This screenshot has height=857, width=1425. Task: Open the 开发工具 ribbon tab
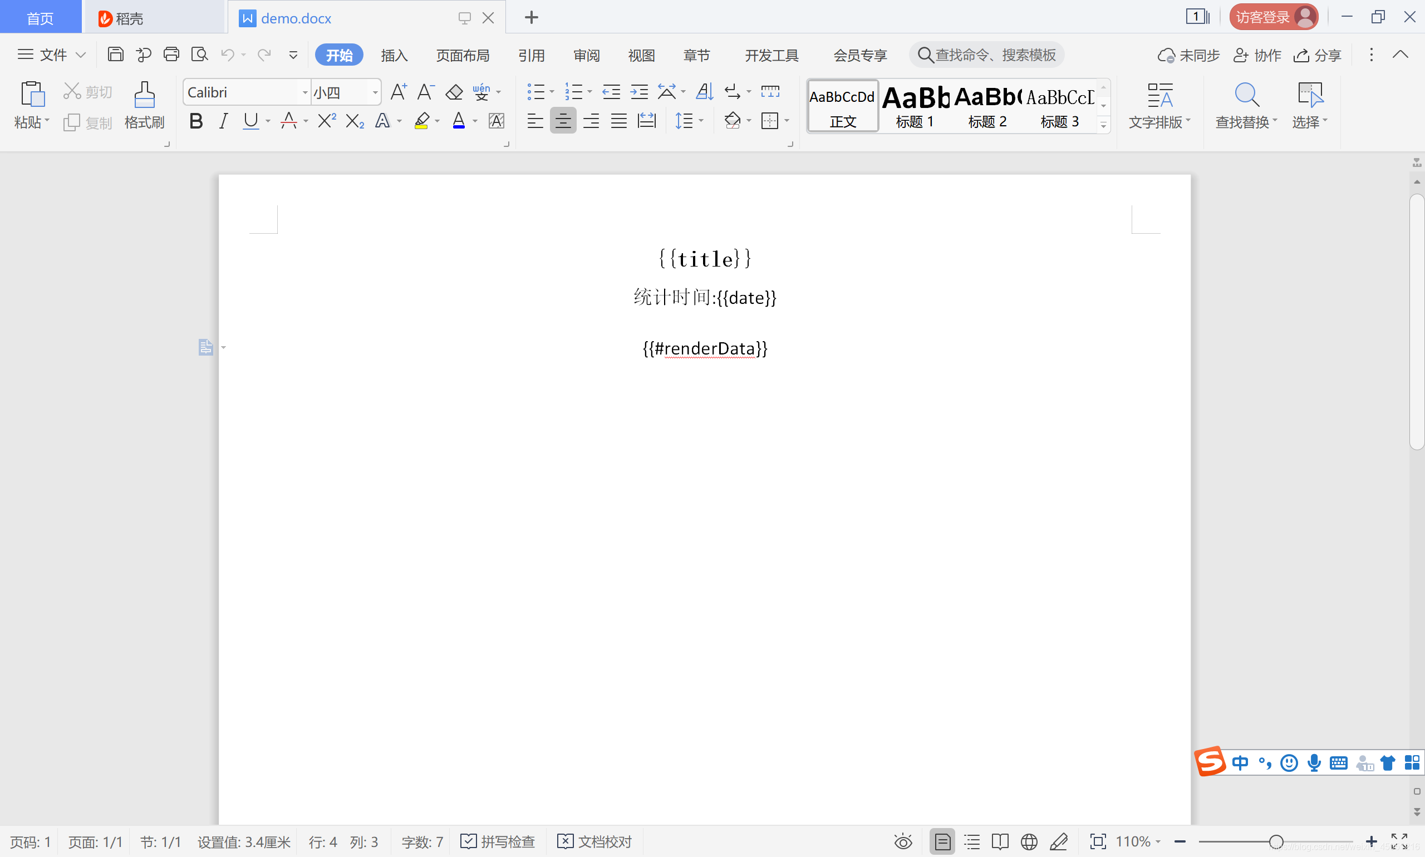click(772, 55)
